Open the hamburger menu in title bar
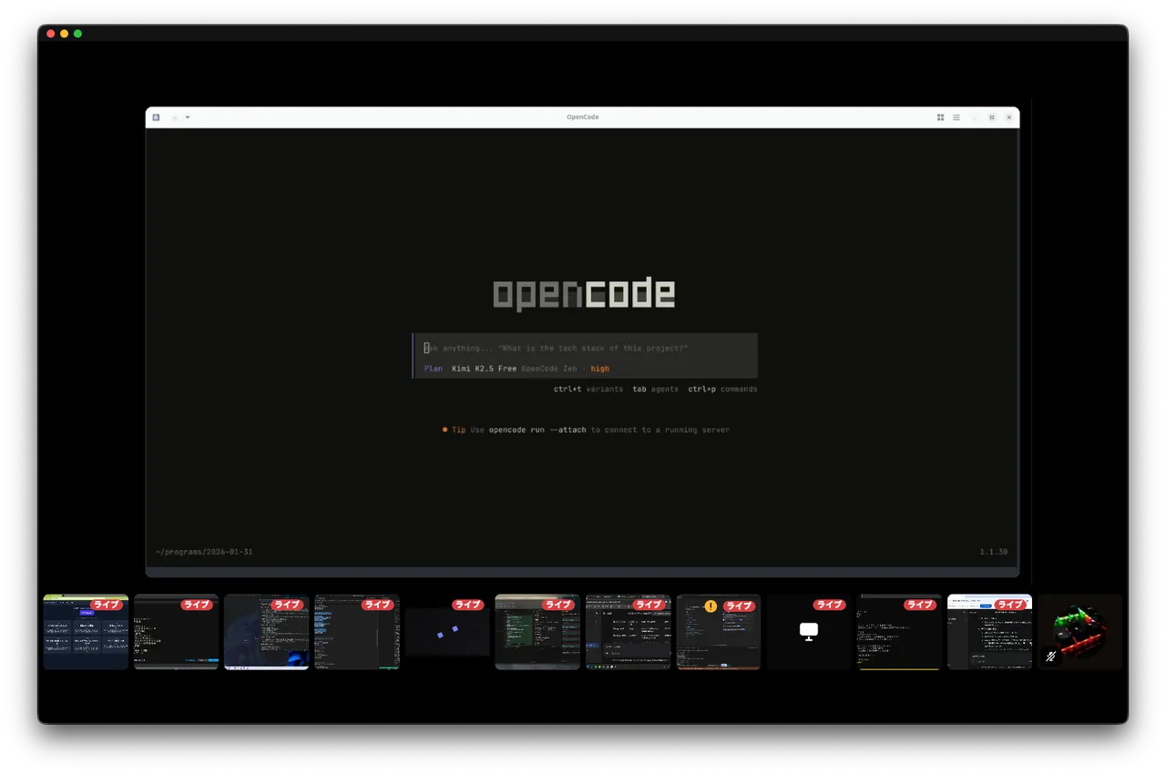Image resolution: width=1166 pixels, height=774 pixels. tap(956, 117)
